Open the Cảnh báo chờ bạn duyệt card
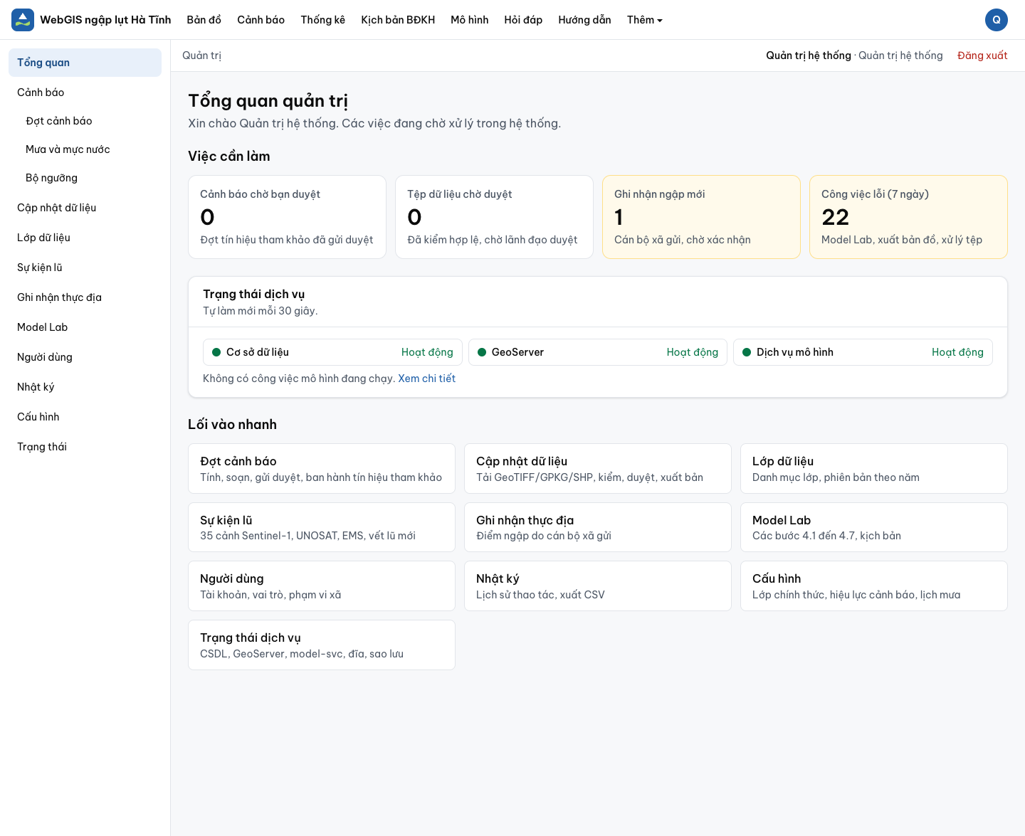This screenshot has width=1025, height=836. [x=287, y=217]
